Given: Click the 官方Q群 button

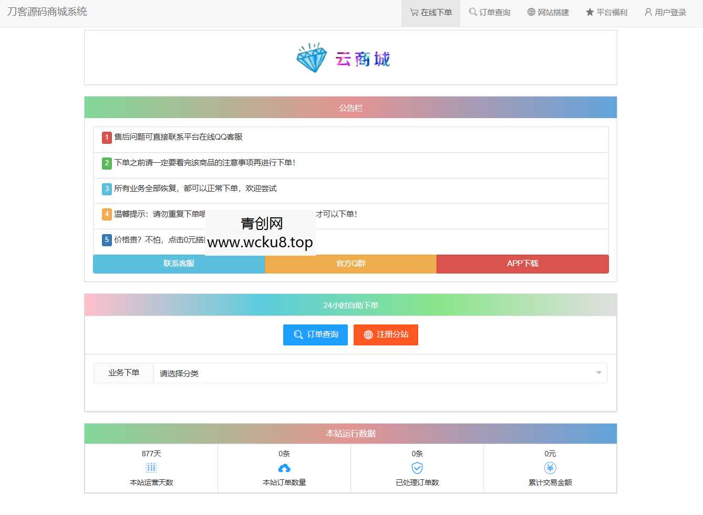Looking at the screenshot, I should (x=350, y=264).
